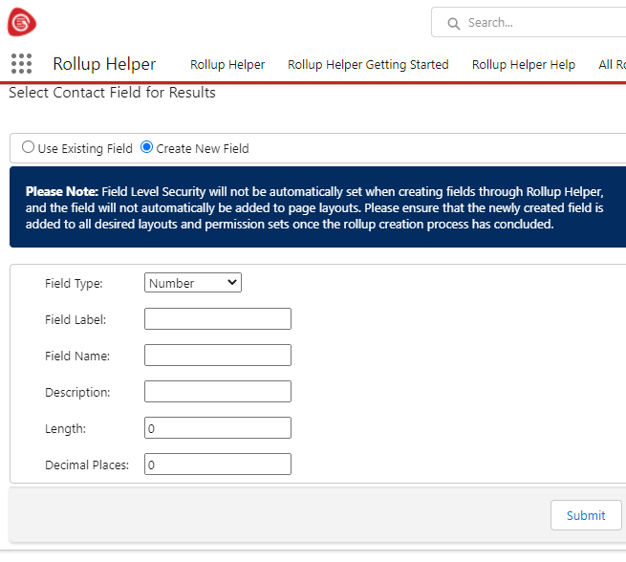
Task: Click into the Field Label input
Action: 218,319
